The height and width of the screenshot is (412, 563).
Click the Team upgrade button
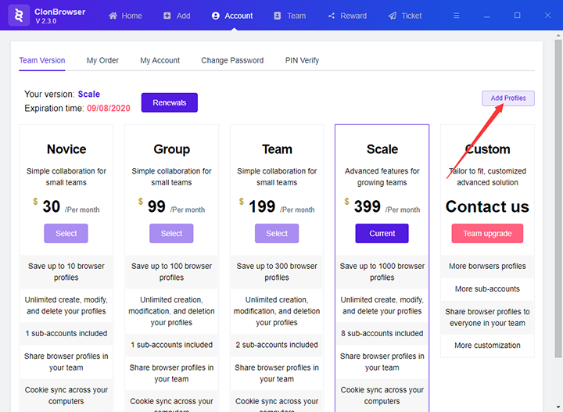[x=487, y=233]
